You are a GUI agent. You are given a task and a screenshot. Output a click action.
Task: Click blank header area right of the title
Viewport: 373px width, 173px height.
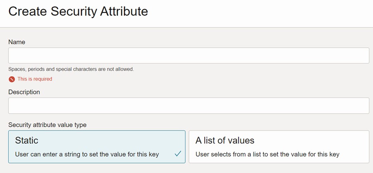[259, 12]
